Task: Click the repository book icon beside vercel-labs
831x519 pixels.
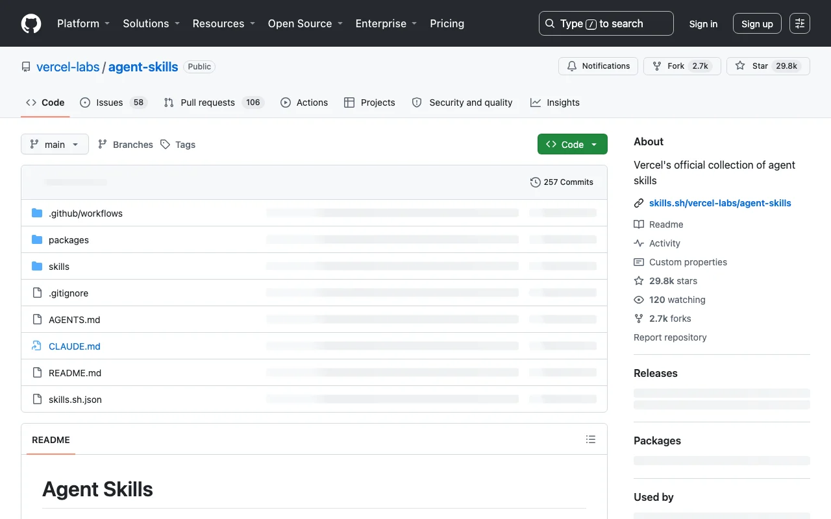Action: click(x=26, y=67)
